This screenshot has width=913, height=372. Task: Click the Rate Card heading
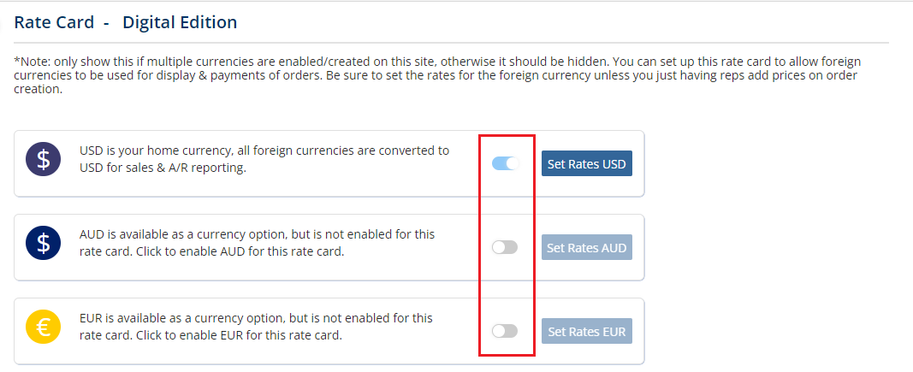click(54, 22)
